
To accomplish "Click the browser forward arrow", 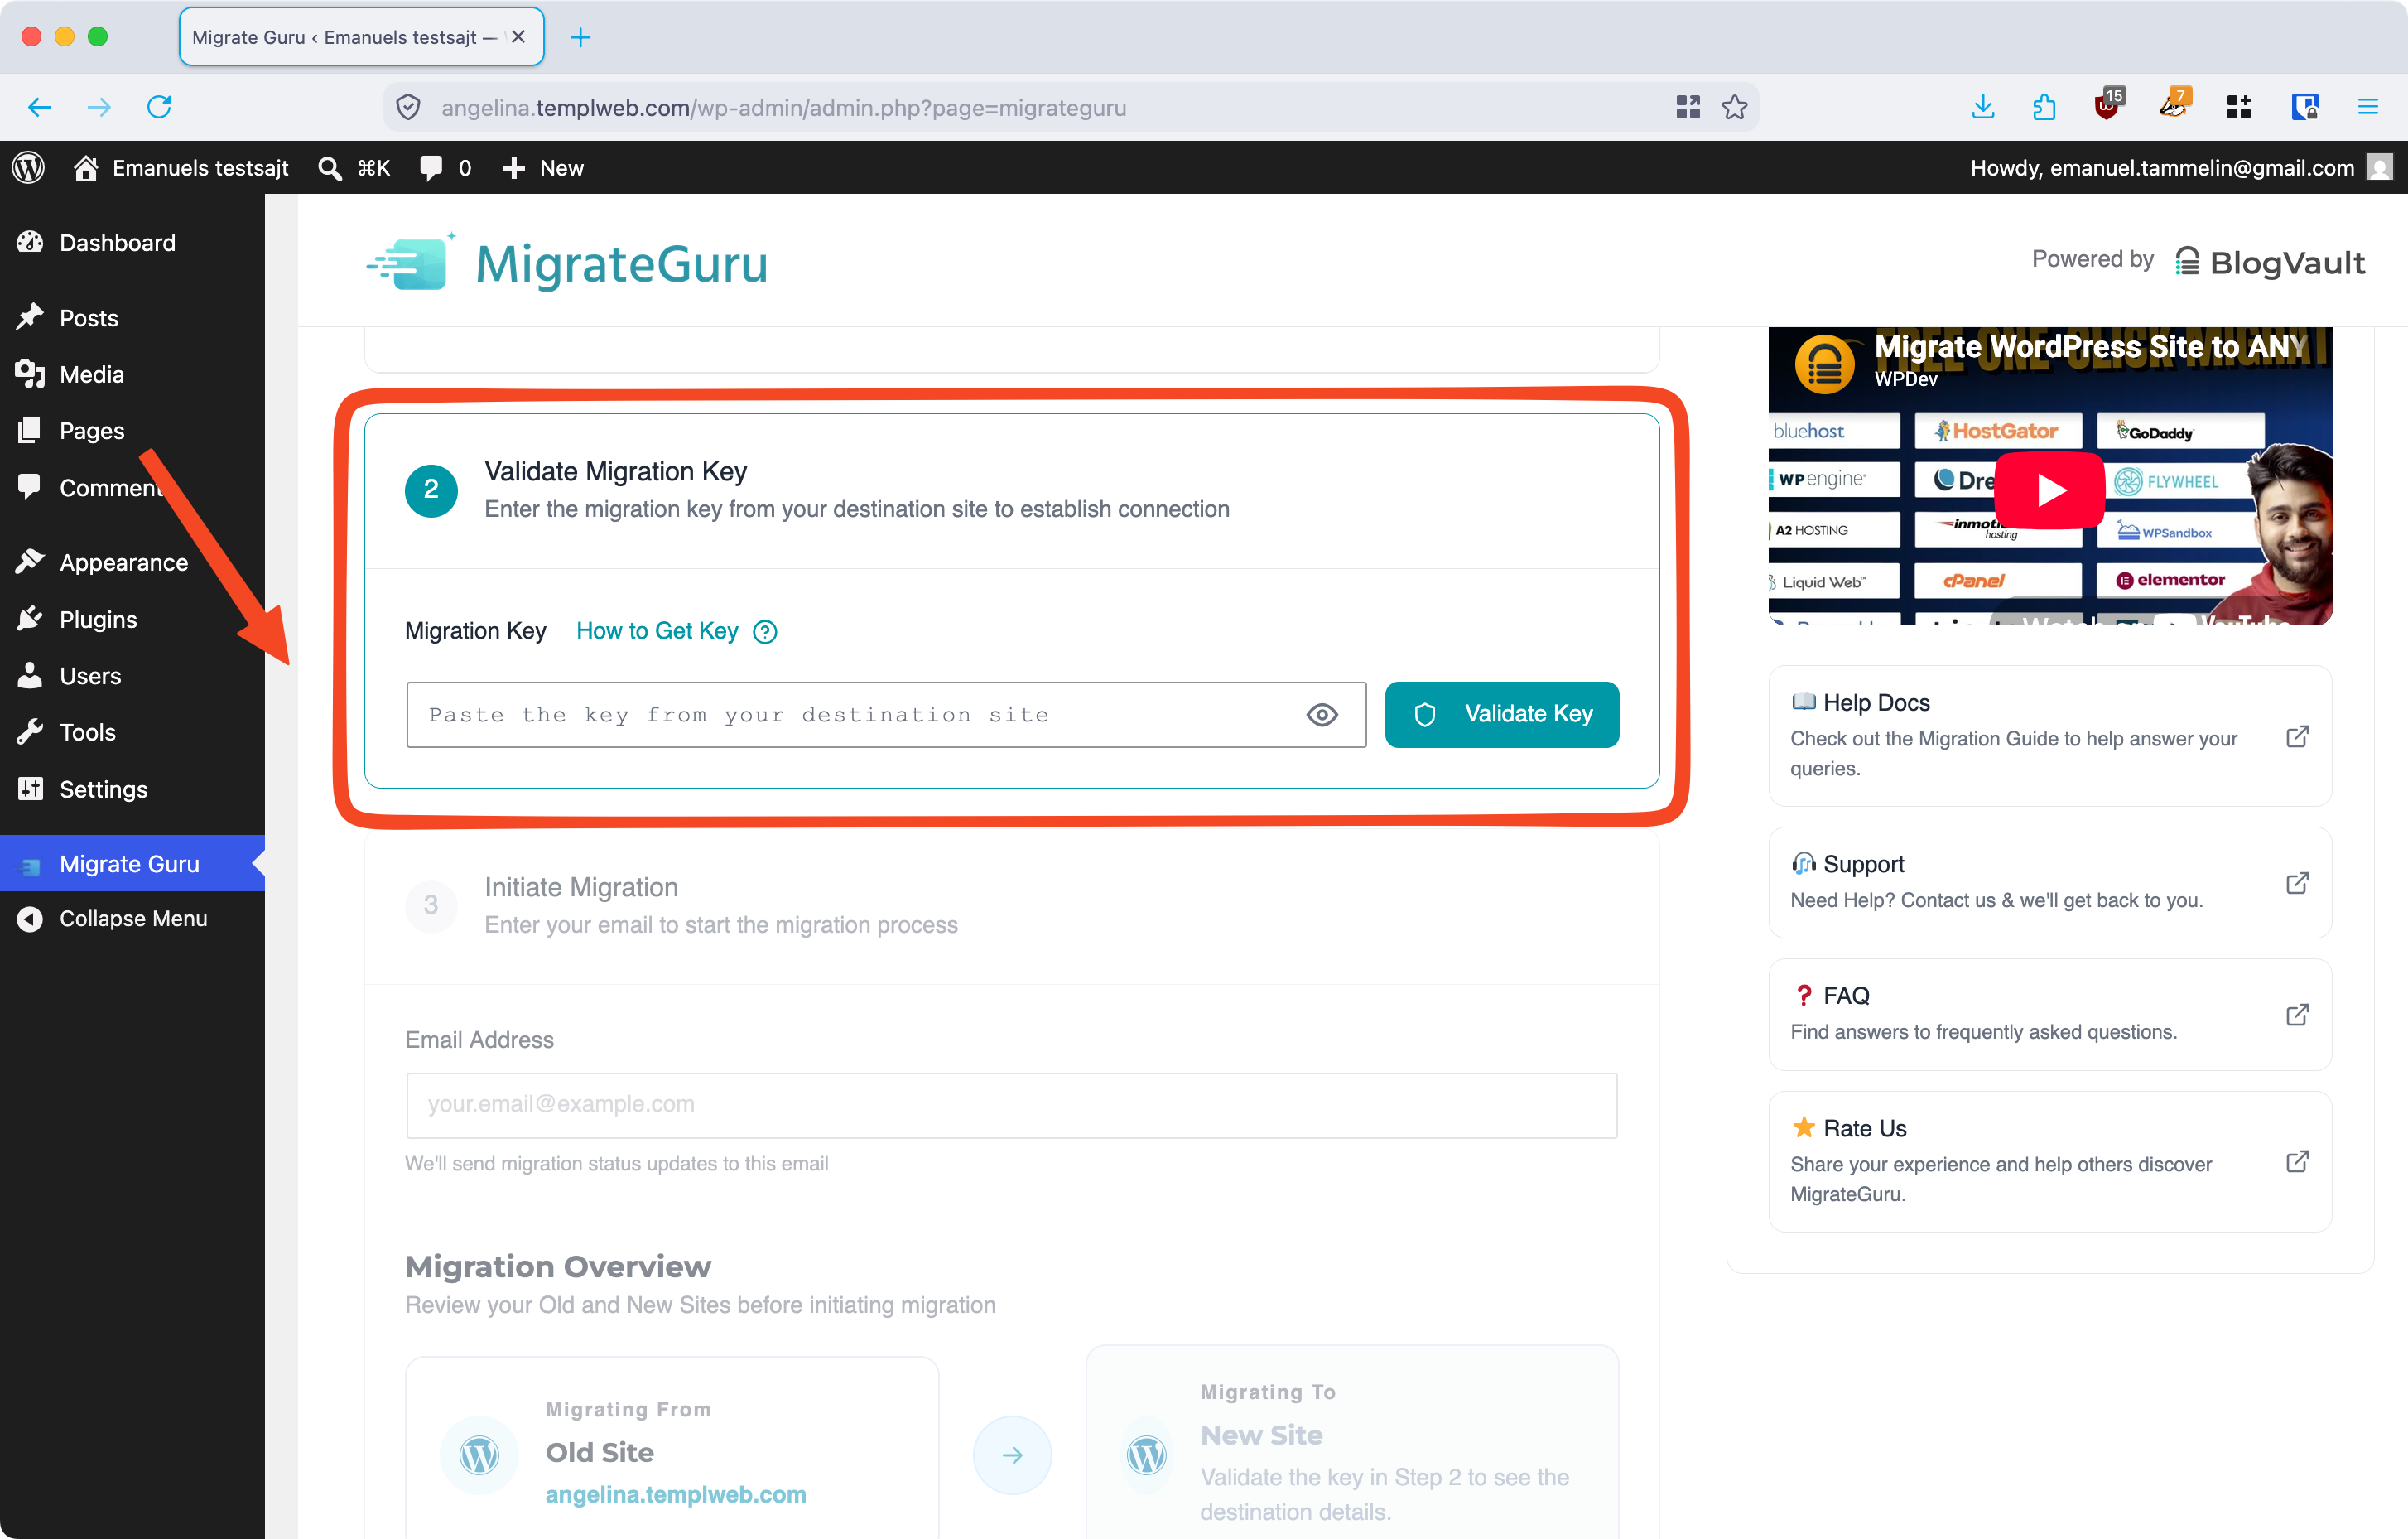I will pos(99,107).
